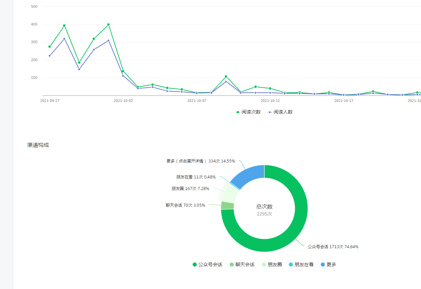
Task: Toggle the 阅读次数 line chart legend
Action: pos(248,112)
